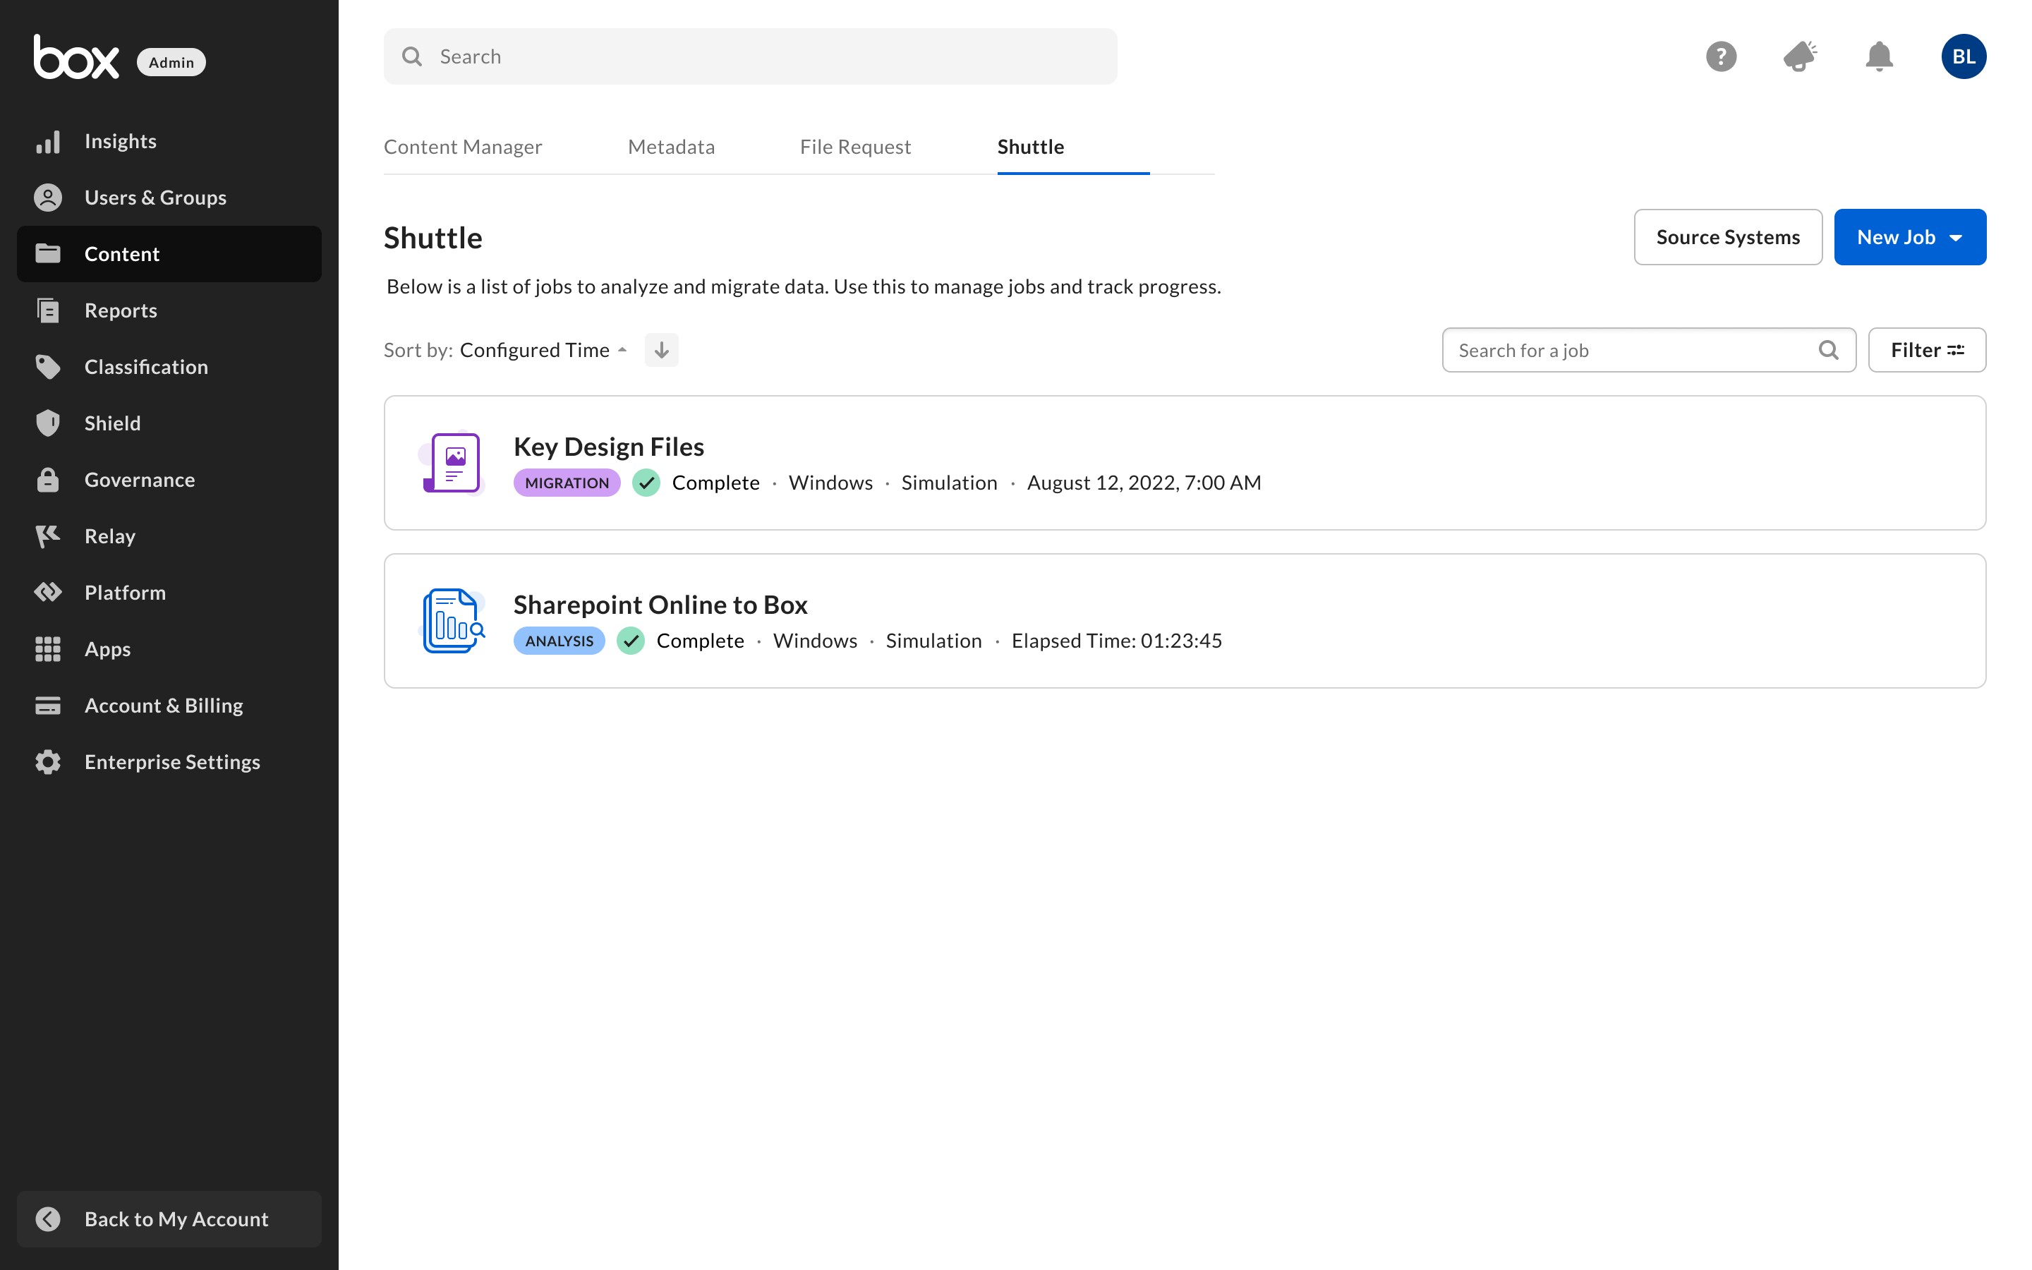2032x1270 pixels.
Task: Open the help question mark icon
Action: 1722,56
